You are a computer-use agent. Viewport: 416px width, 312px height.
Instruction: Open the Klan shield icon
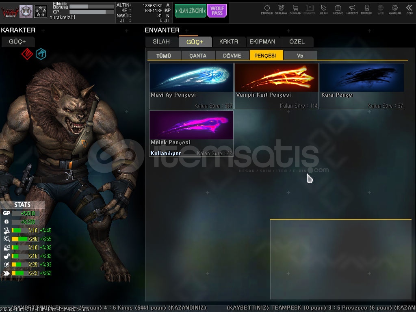pyautogui.click(x=324, y=10)
